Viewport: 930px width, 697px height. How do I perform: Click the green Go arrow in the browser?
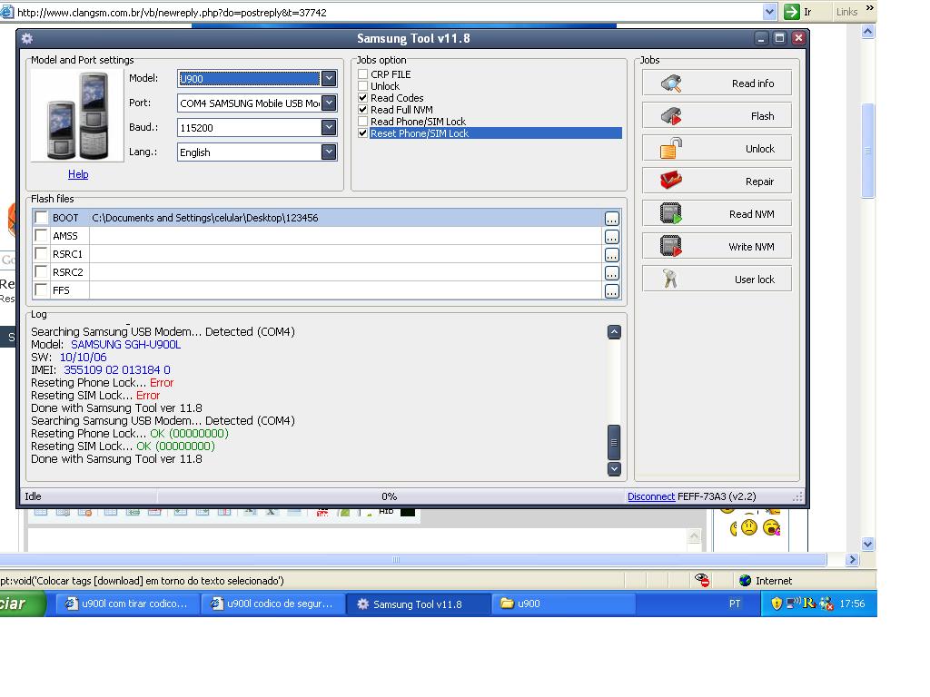(x=791, y=11)
